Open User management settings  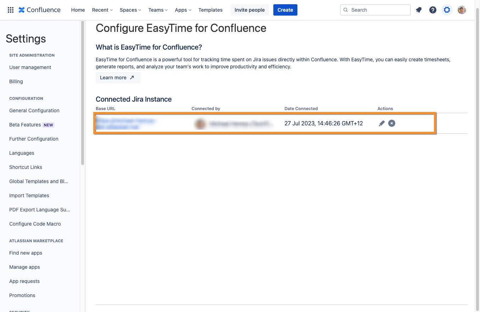pos(30,67)
